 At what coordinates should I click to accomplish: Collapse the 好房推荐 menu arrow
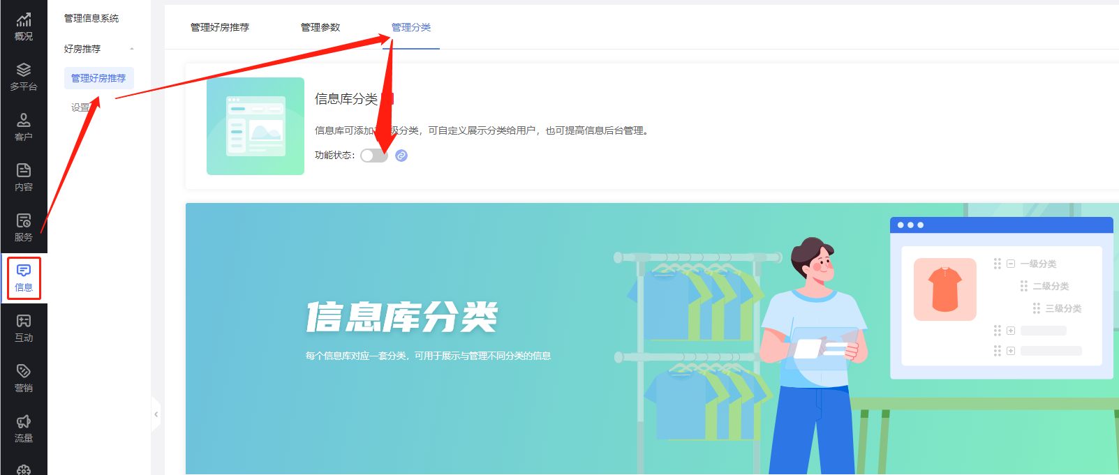[132, 49]
